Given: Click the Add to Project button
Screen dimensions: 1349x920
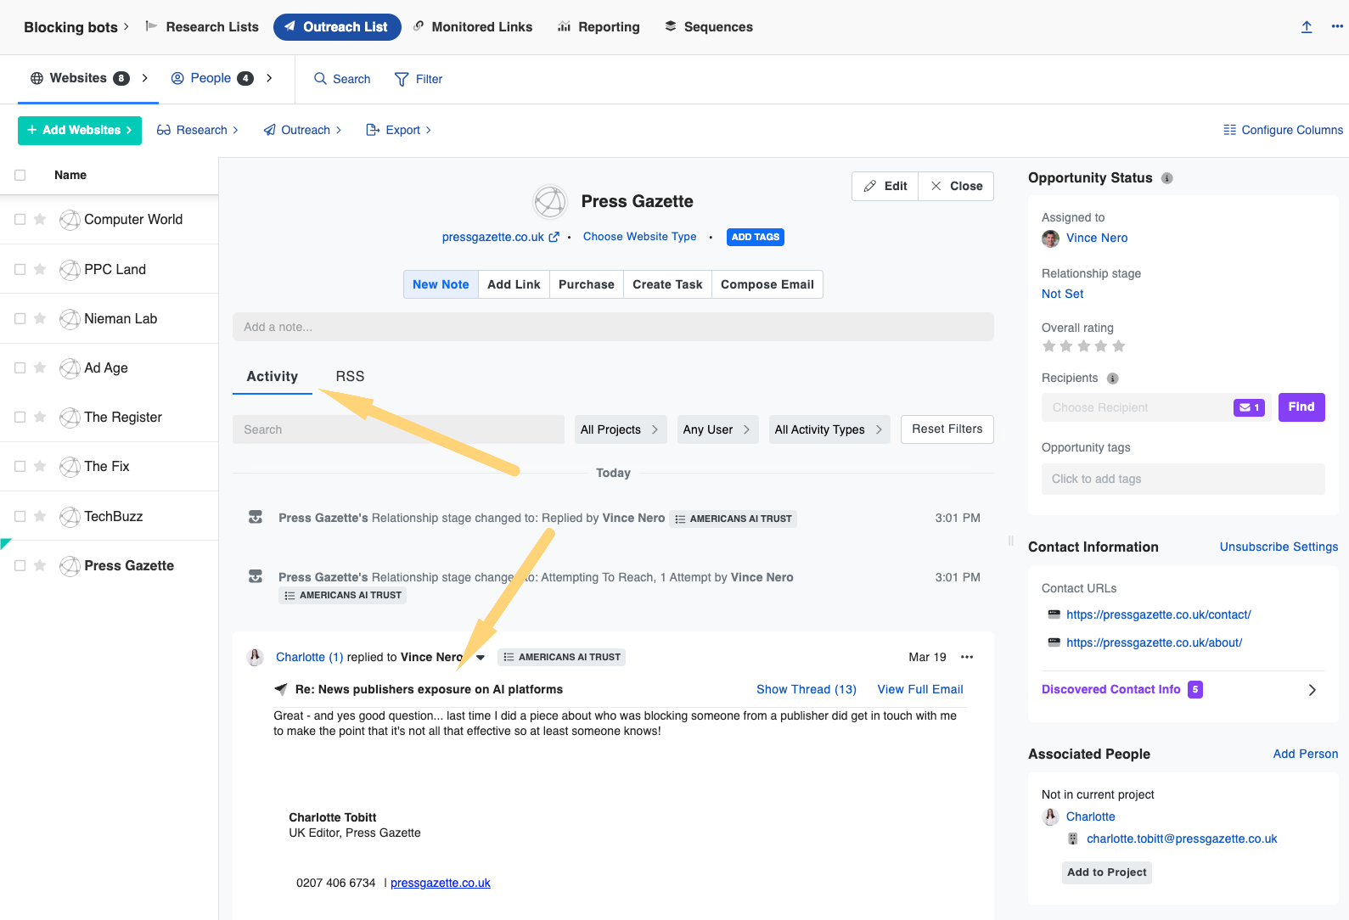Looking at the screenshot, I should coord(1107,872).
